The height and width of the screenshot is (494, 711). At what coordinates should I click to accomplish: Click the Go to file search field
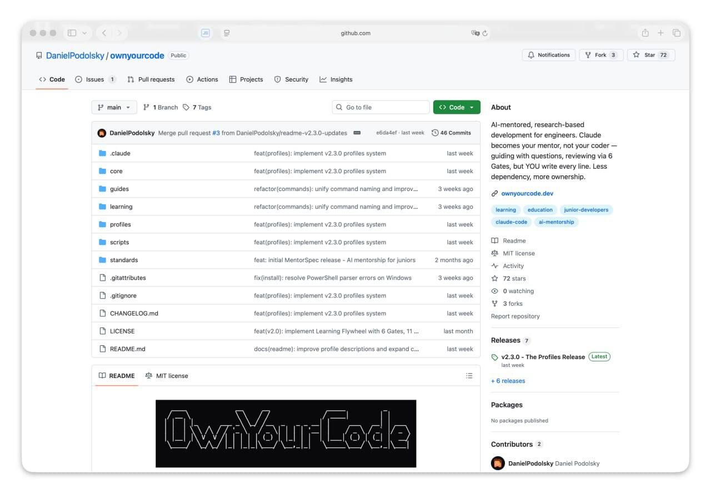380,107
